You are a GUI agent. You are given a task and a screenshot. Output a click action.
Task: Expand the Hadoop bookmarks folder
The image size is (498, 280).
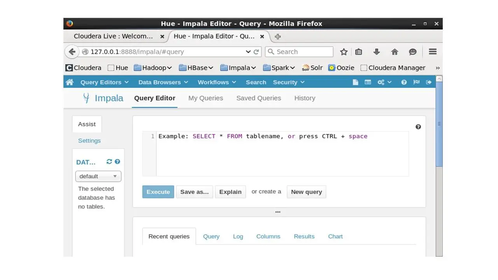tap(153, 68)
